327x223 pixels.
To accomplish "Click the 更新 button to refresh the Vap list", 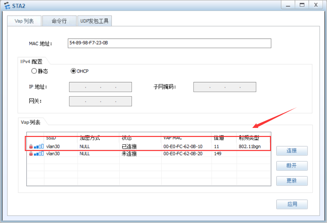I will click(291, 181).
